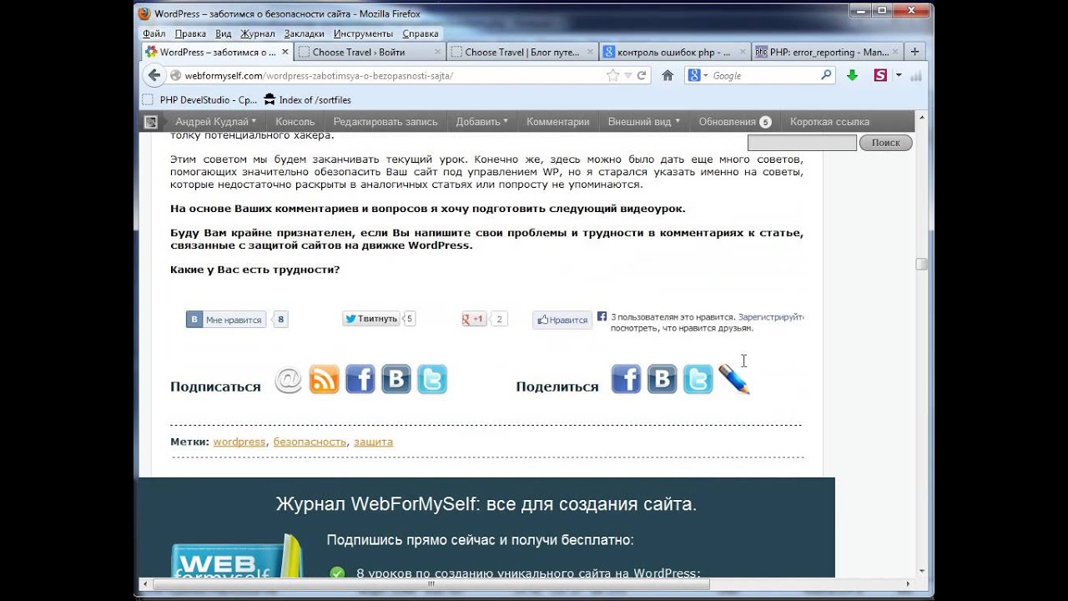The height and width of the screenshot is (601, 1068).
Task: Open the Справка menu
Action: click(x=420, y=34)
